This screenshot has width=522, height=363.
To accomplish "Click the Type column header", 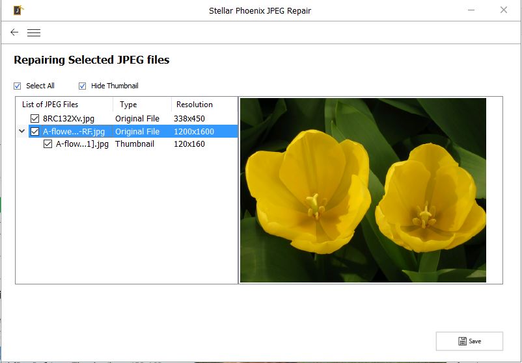I will point(128,105).
